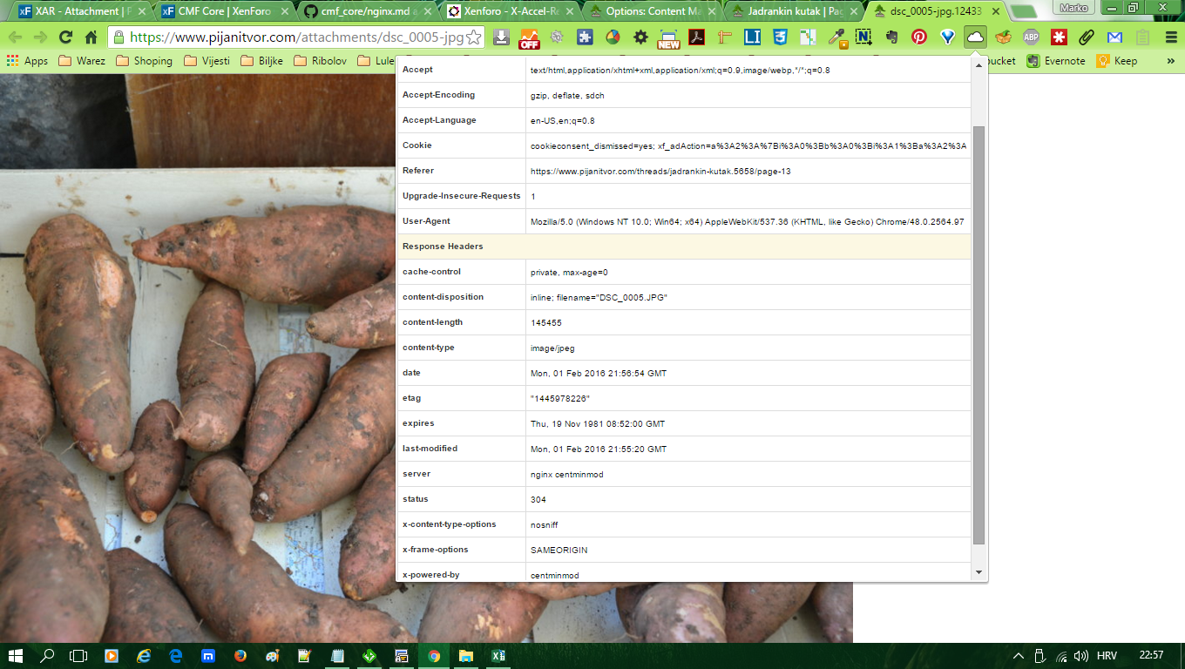
Task: Click the content-disposition filename value
Action: (599, 298)
